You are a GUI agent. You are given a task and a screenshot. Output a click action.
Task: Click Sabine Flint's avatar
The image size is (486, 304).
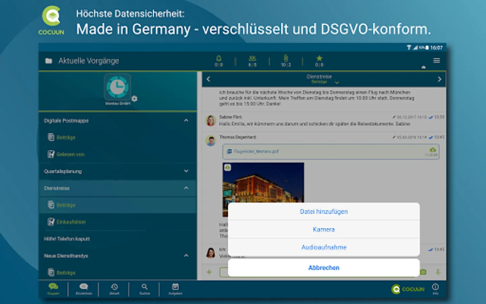click(x=211, y=121)
